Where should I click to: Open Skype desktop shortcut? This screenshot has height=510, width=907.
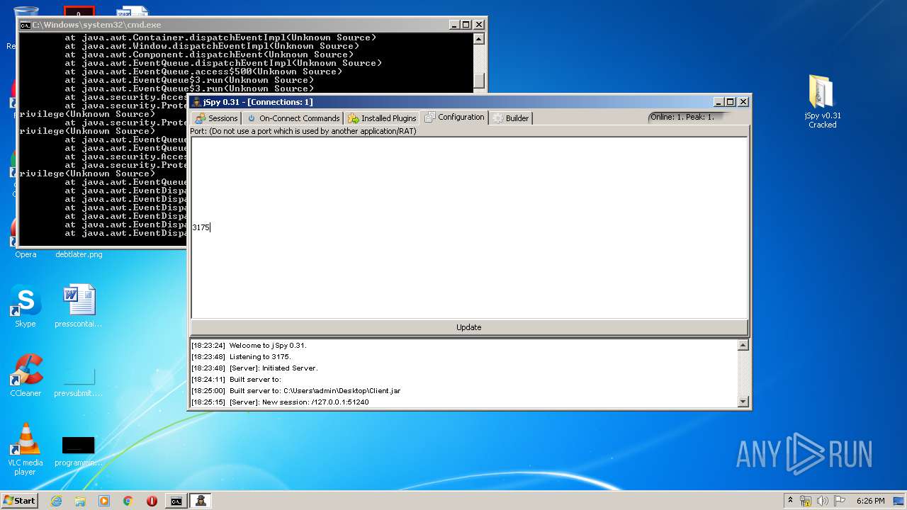(x=26, y=306)
